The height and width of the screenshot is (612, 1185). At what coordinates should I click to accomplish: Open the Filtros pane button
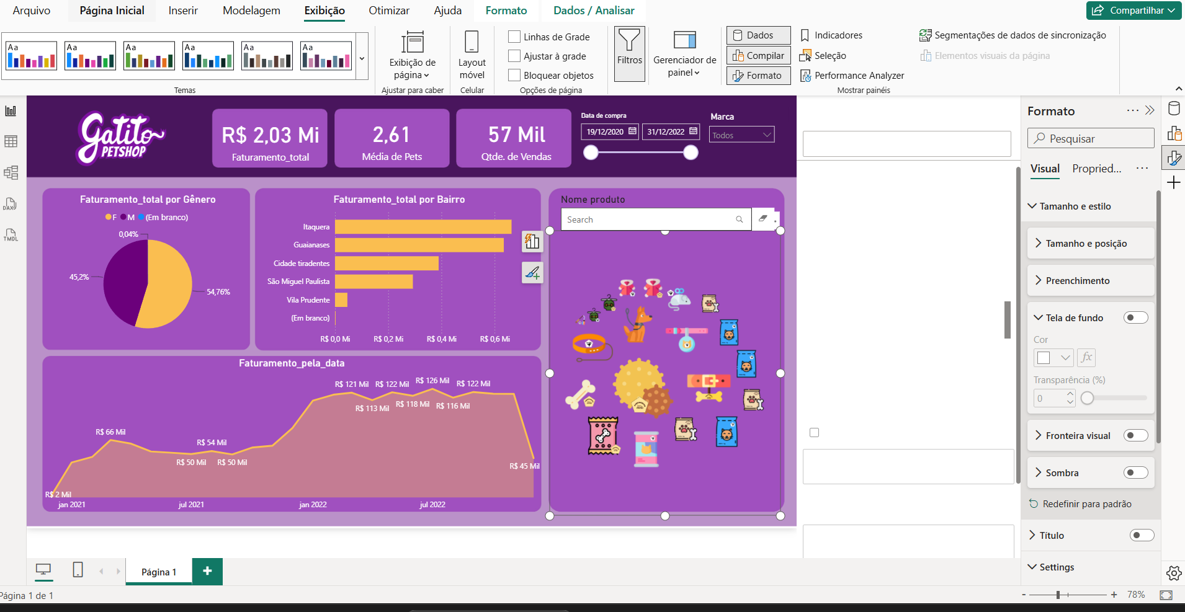click(629, 54)
